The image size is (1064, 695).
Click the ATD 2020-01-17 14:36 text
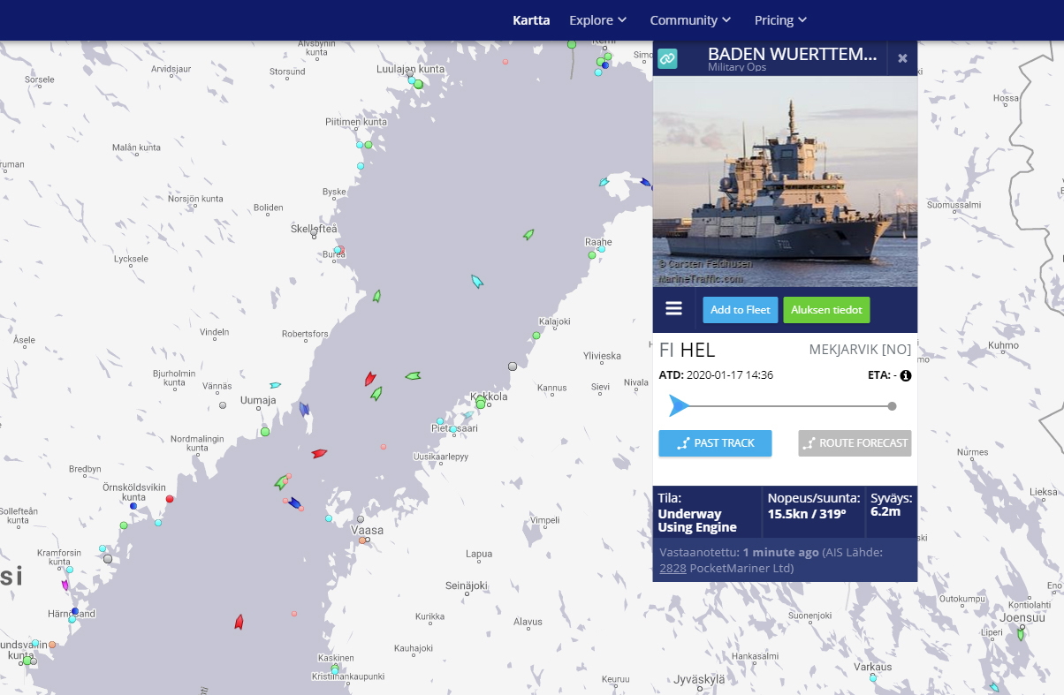[716, 375]
